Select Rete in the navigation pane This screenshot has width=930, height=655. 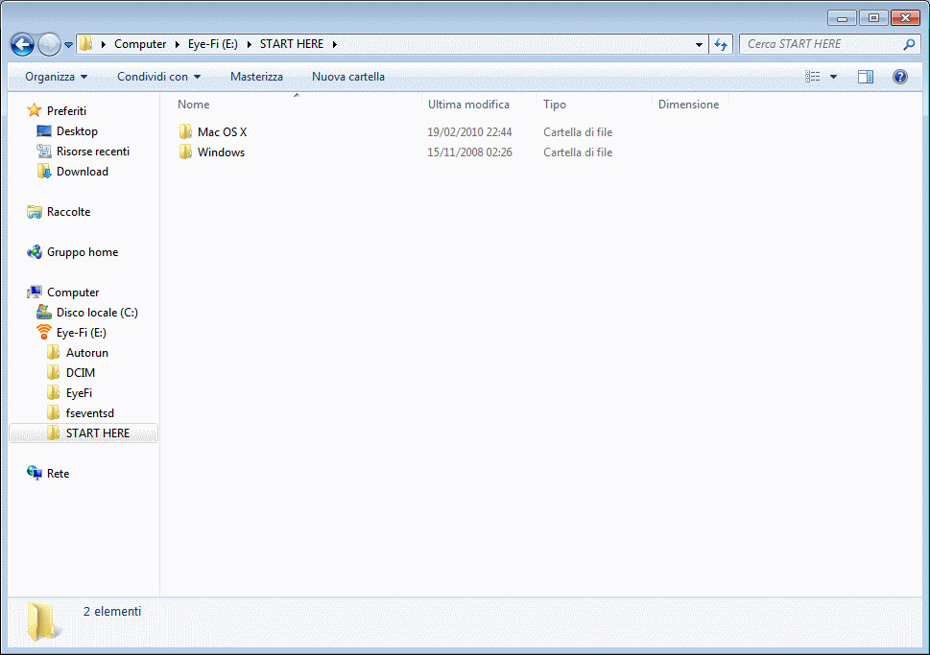pyautogui.click(x=59, y=474)
